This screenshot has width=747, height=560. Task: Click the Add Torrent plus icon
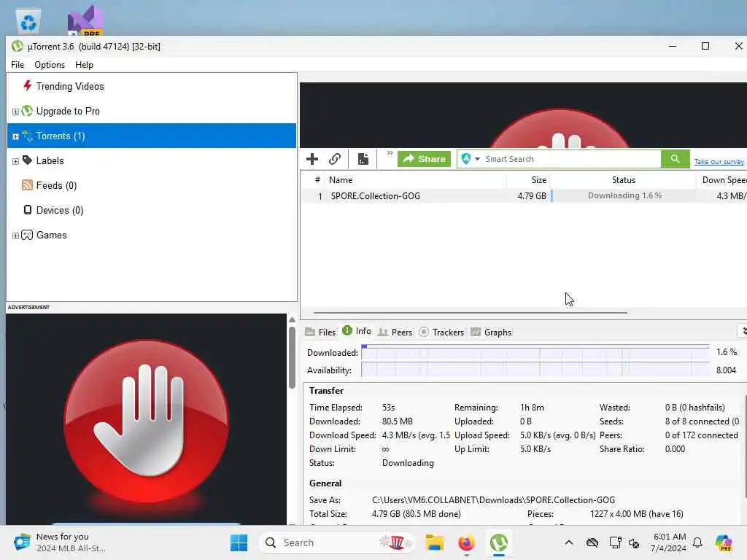point(312,159)
